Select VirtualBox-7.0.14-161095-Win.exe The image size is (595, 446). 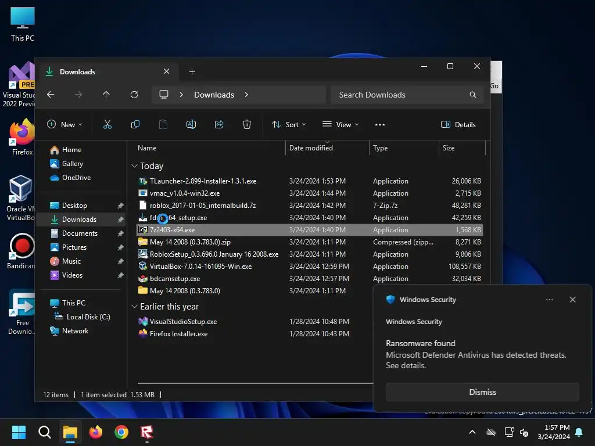[309, 266]
